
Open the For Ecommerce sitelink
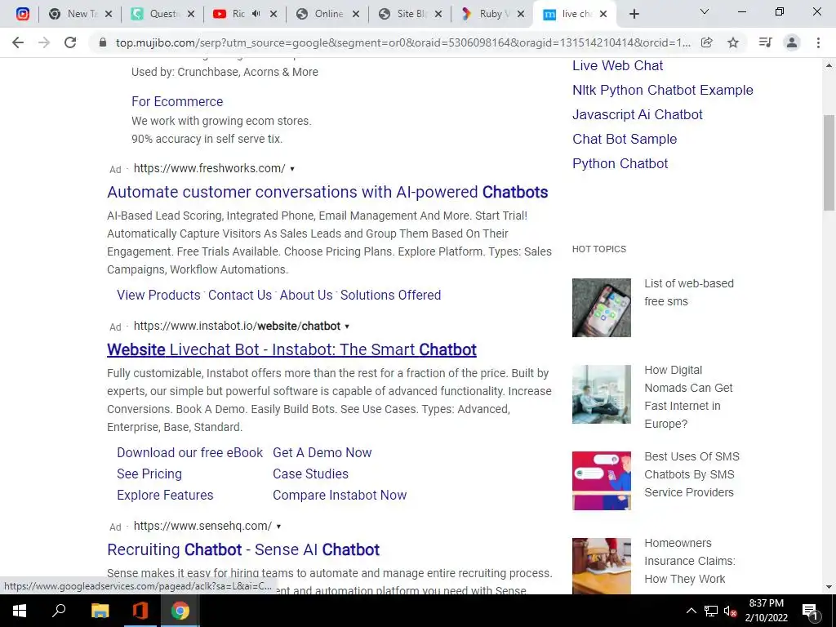tap(177, 101)
